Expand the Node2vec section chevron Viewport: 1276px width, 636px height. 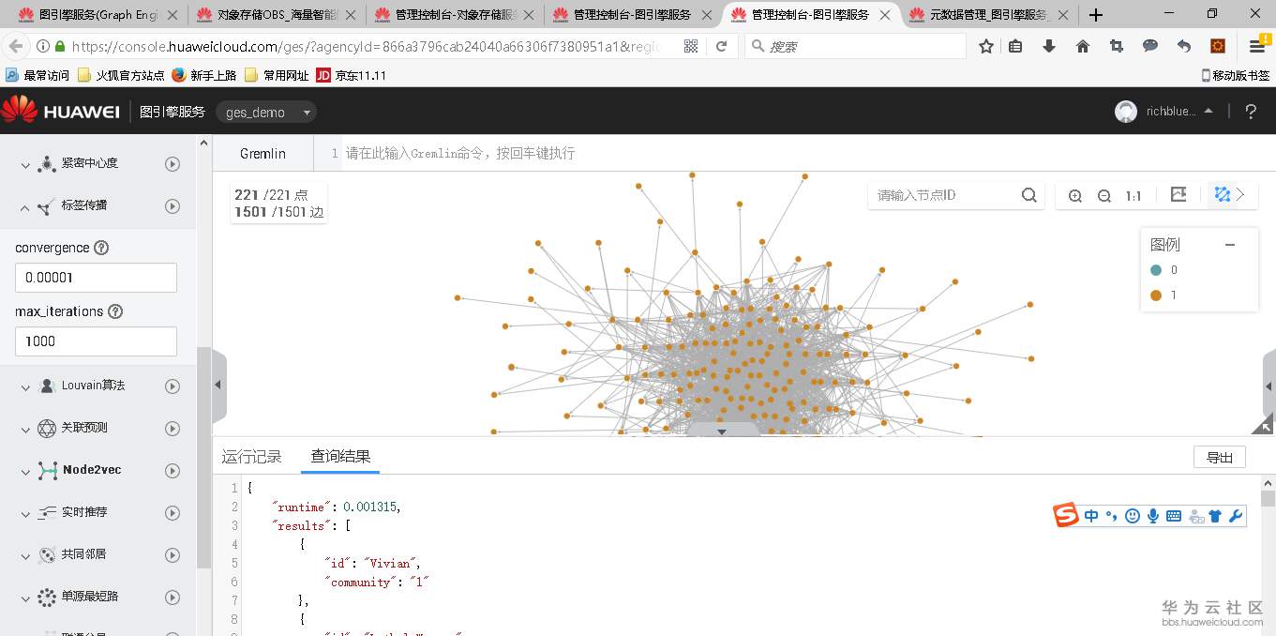[x=25, y=471]
